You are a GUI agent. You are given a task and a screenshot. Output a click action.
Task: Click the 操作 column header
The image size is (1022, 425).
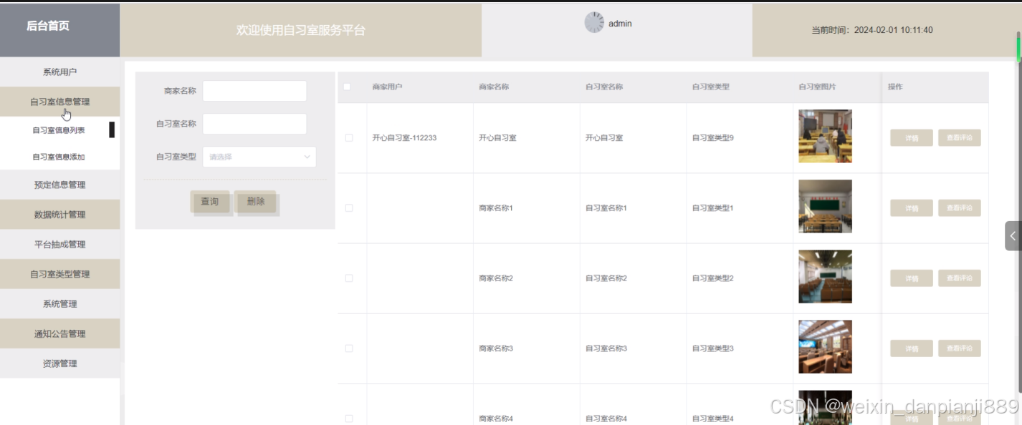(x=895, y=87)
